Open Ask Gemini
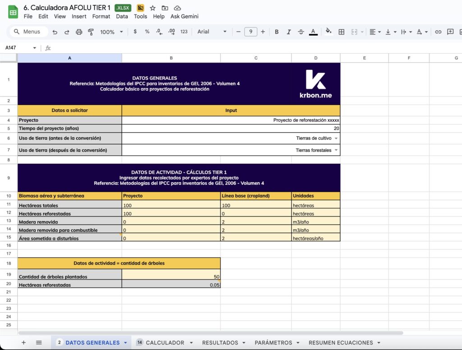Screen dimensions: 462x350 (184, 16)
